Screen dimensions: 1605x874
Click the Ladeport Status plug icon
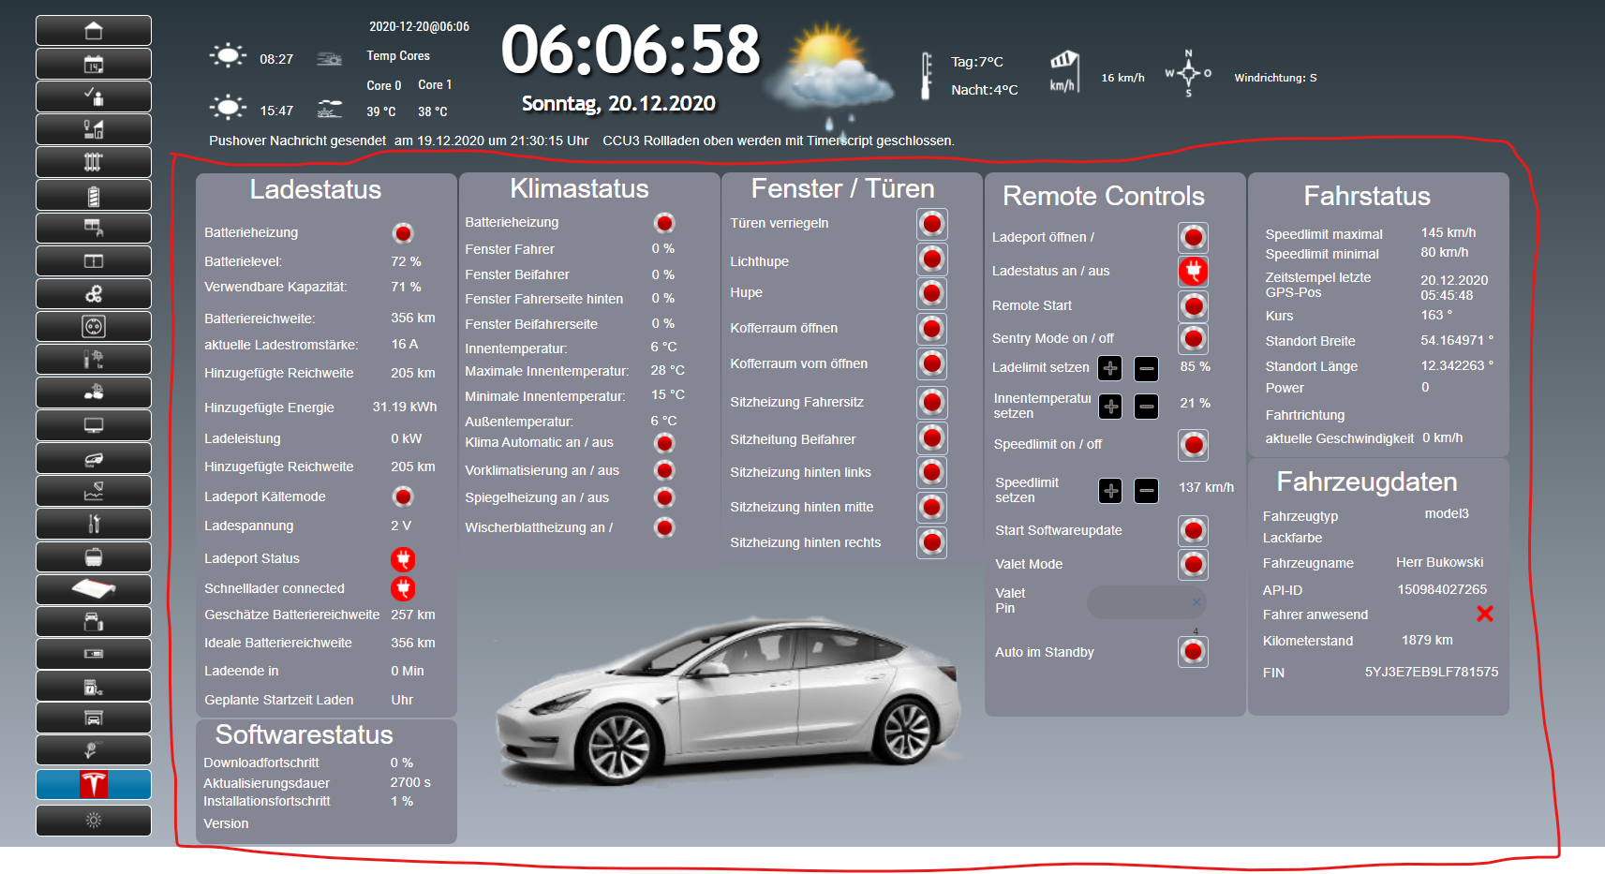(403, 559)
